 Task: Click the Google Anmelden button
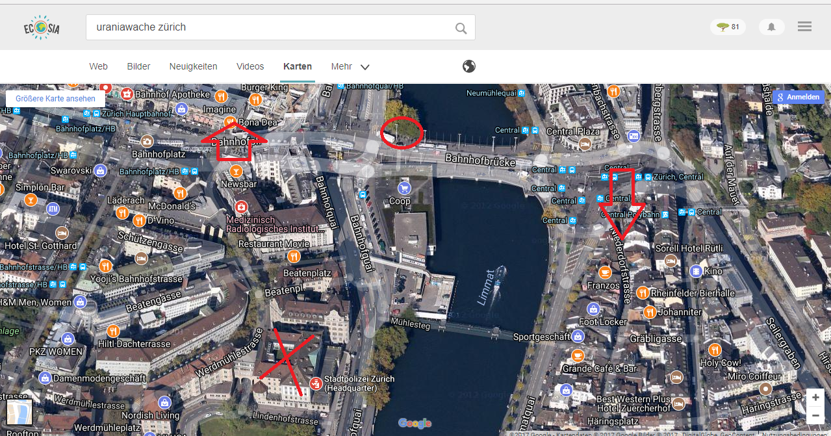pyautogui.click(x=799, y=97)
